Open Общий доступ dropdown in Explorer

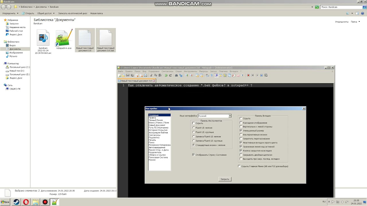click(x=46, y=13)
